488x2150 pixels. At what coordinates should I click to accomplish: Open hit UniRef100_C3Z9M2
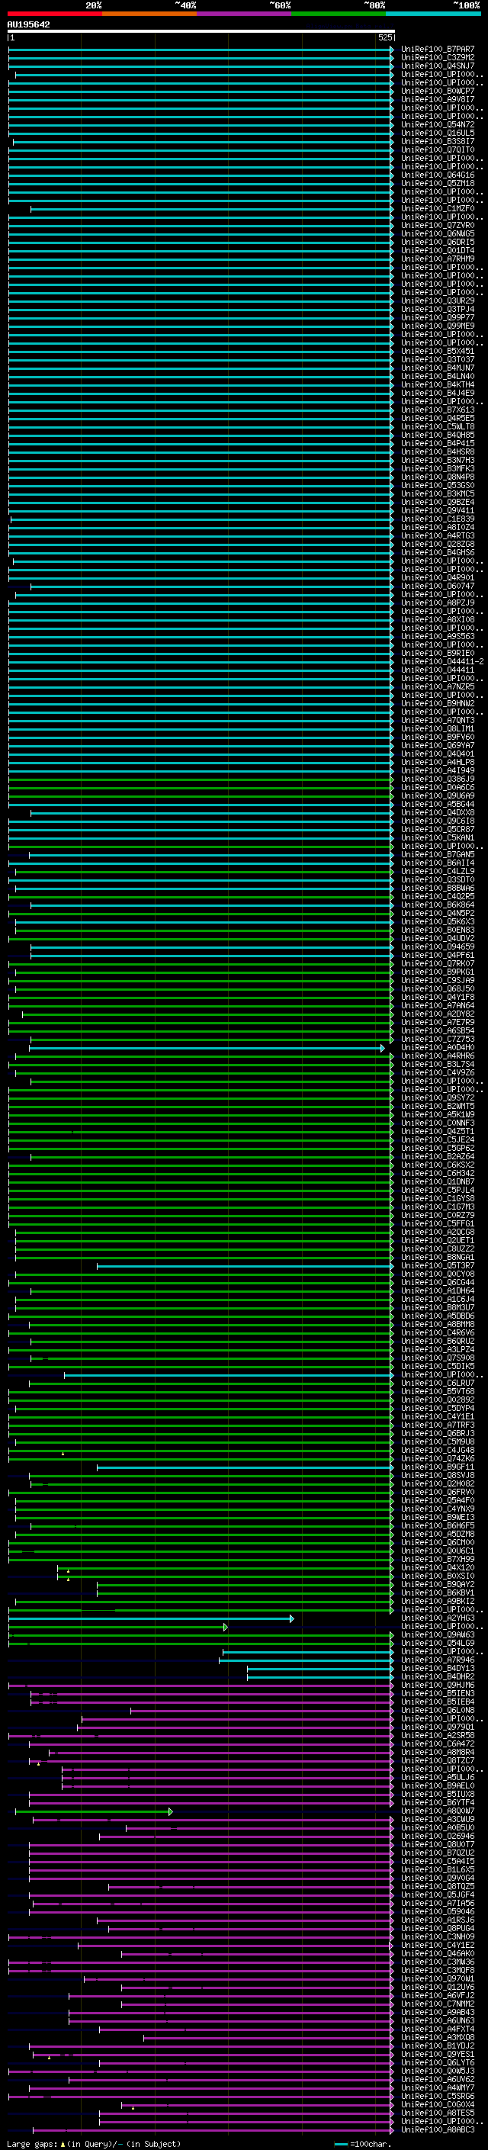(438, 58)
